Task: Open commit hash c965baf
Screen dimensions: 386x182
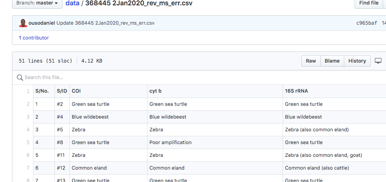Action: [367, 23]
